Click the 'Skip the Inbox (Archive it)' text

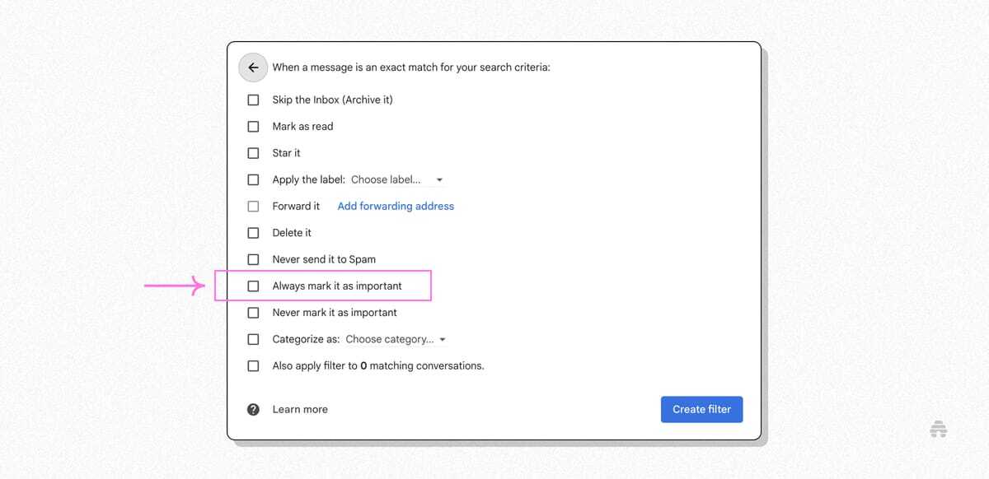click(332, 100)
